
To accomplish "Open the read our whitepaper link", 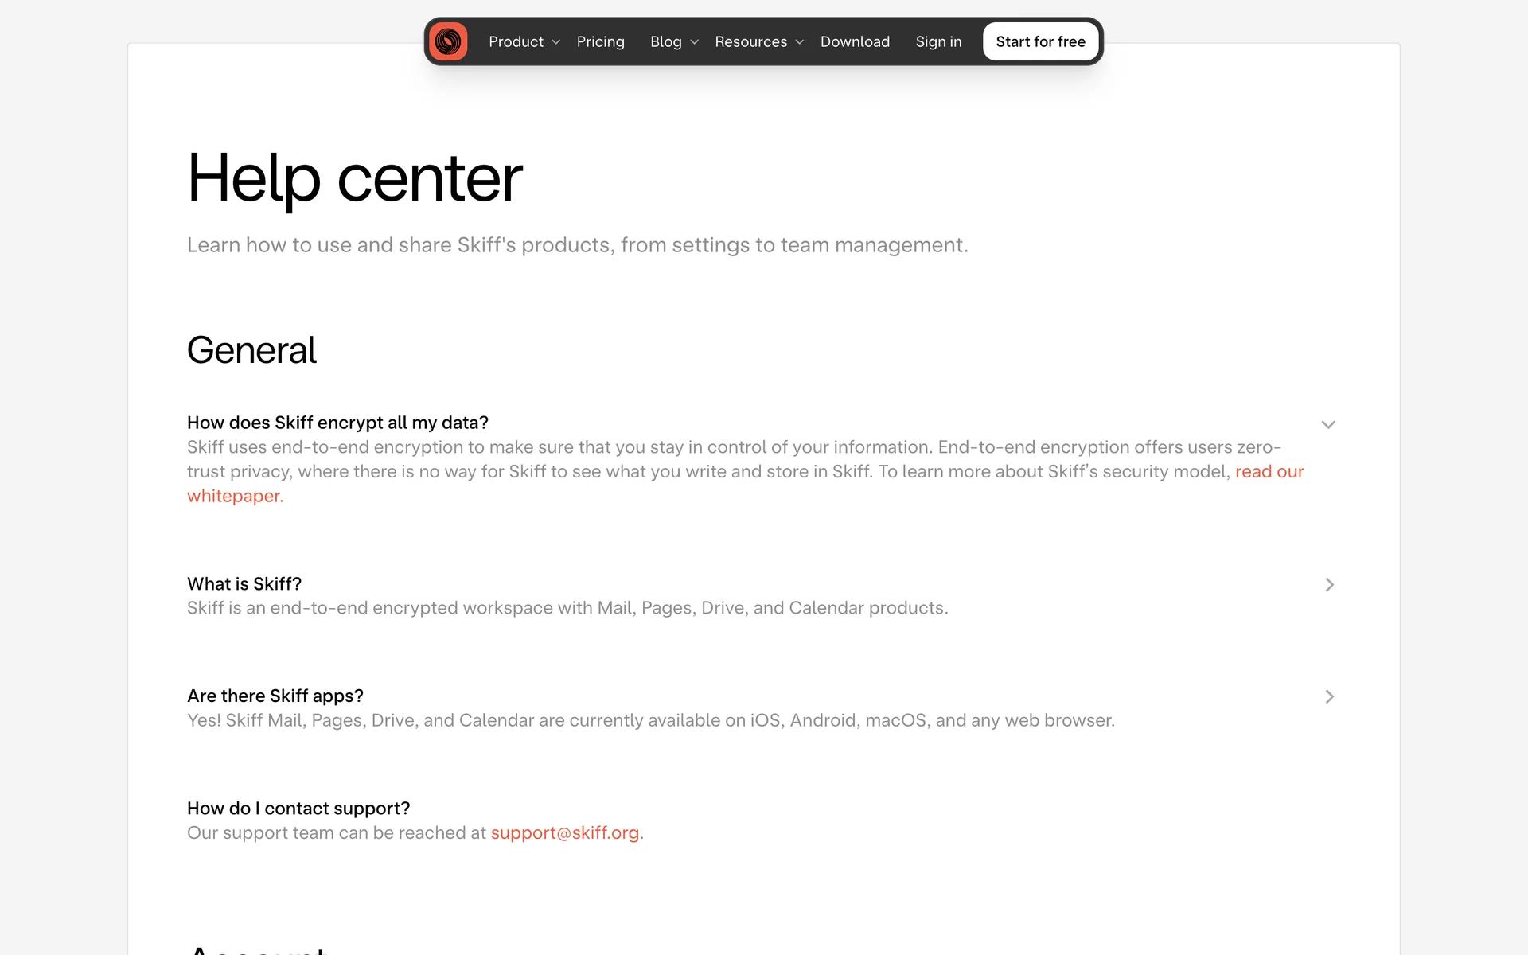I will coord(1269,471).
